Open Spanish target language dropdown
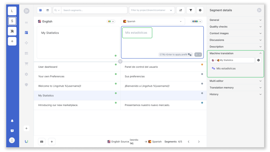Screen dimensions: 270x152 point(153,21)
